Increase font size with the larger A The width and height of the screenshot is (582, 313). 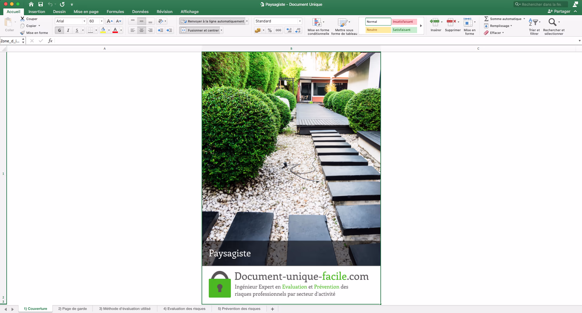(110, 21)
